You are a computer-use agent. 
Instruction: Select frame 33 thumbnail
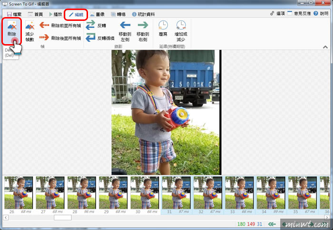239,195
